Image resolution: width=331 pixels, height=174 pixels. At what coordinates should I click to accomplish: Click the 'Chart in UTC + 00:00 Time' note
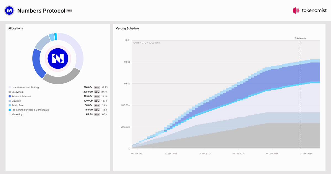tap(146, 43)
